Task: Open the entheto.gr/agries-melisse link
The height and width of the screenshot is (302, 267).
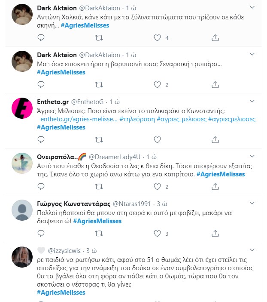Action: click(76, 119)
